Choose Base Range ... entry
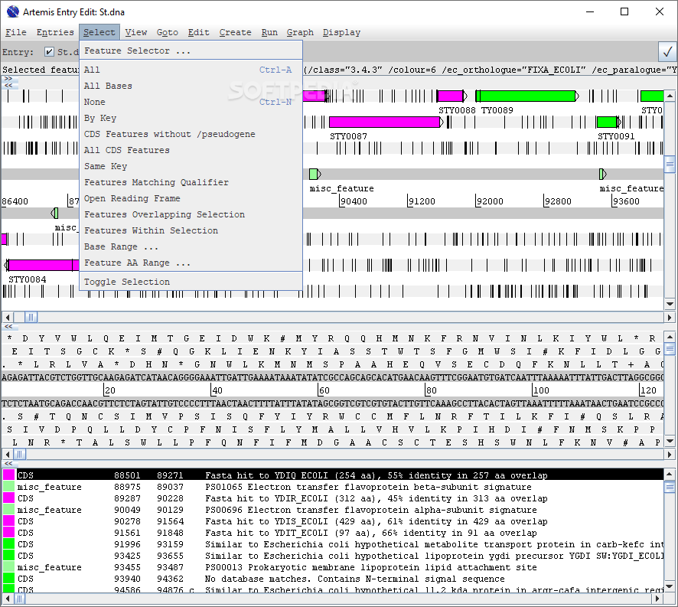 pos(191,246)
